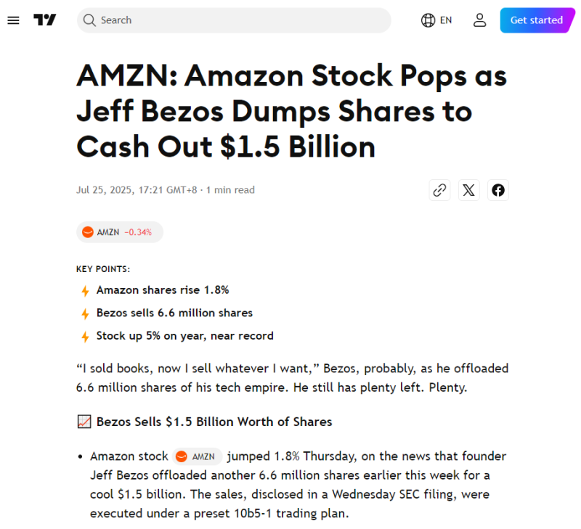581x529 pixels.
Task: Share the article on X
Action: point(468,190)
